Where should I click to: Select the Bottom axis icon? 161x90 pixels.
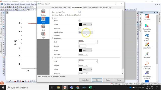click(x=43, y=11)
